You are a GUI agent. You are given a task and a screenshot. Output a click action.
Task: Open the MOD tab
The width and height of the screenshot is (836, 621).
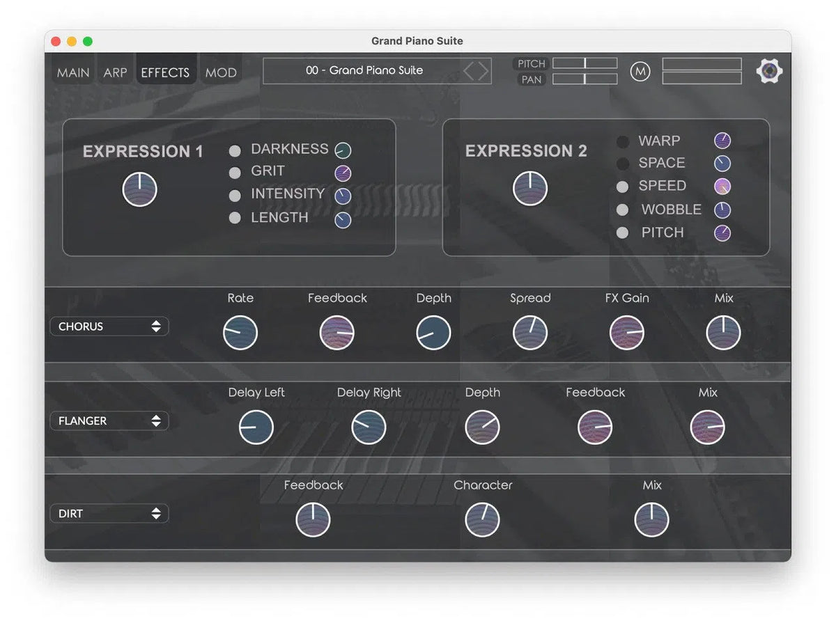point(221,72)
